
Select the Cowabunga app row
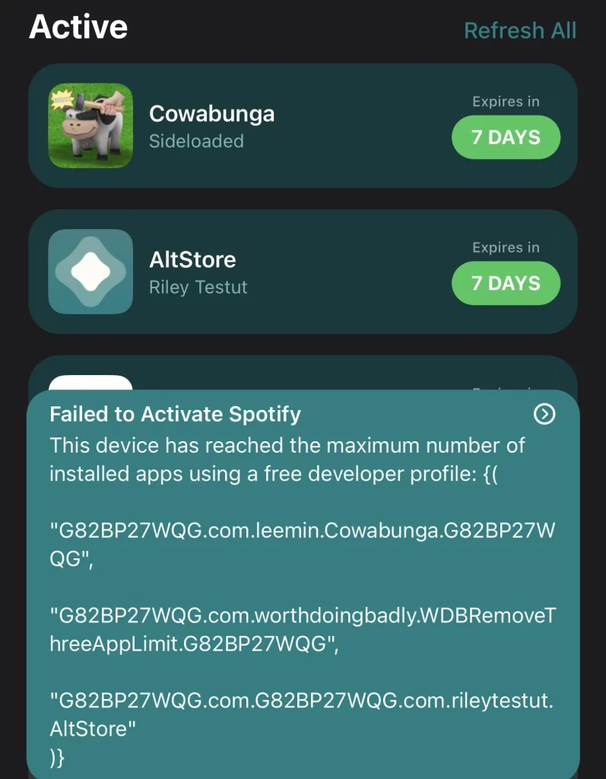pyautogui.click(x=303, y=126)
